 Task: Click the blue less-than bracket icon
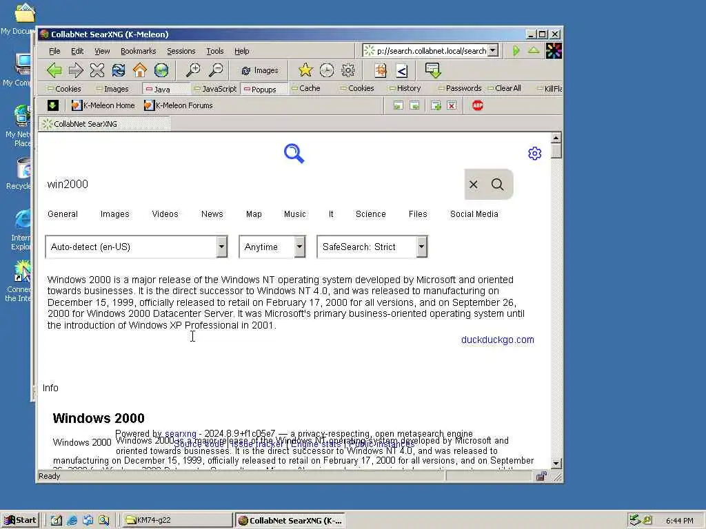click(x=402, y=70)
